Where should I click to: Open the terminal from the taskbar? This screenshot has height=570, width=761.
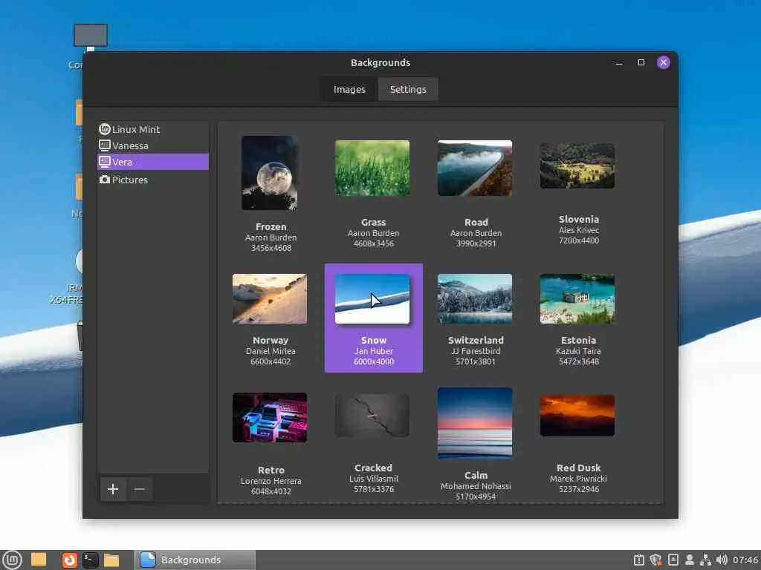click(x=90, y=560)
